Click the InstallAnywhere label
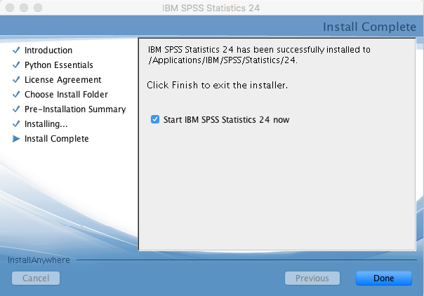This screenshot has height=296, width=424. 39,260
